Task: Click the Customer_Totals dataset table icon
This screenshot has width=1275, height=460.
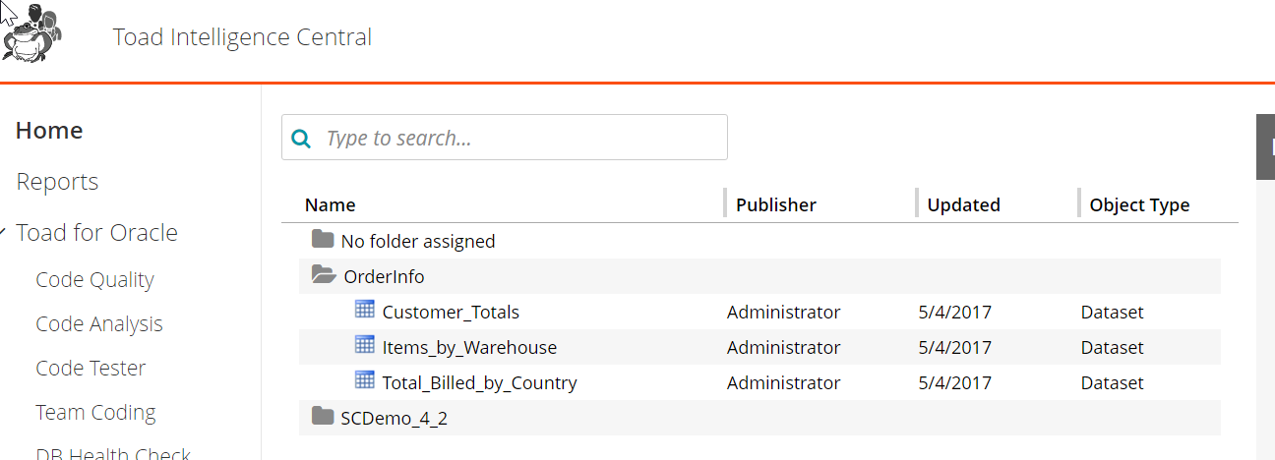Action: 364,310
